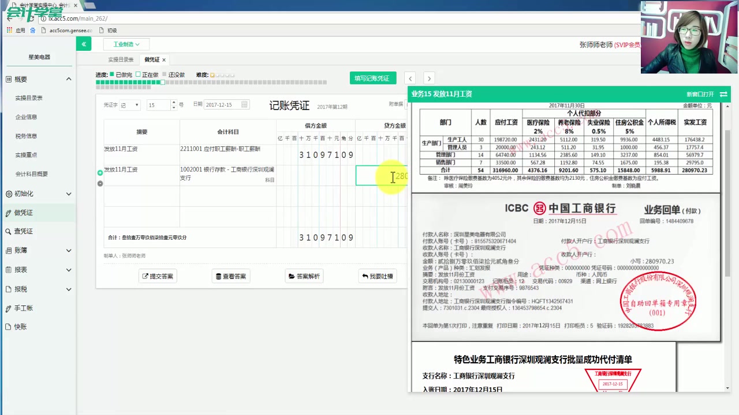This screenshot has width=739, height=415.
Task: Switch to the 实操目录表 tab
Action: click(x=120, y=59)
